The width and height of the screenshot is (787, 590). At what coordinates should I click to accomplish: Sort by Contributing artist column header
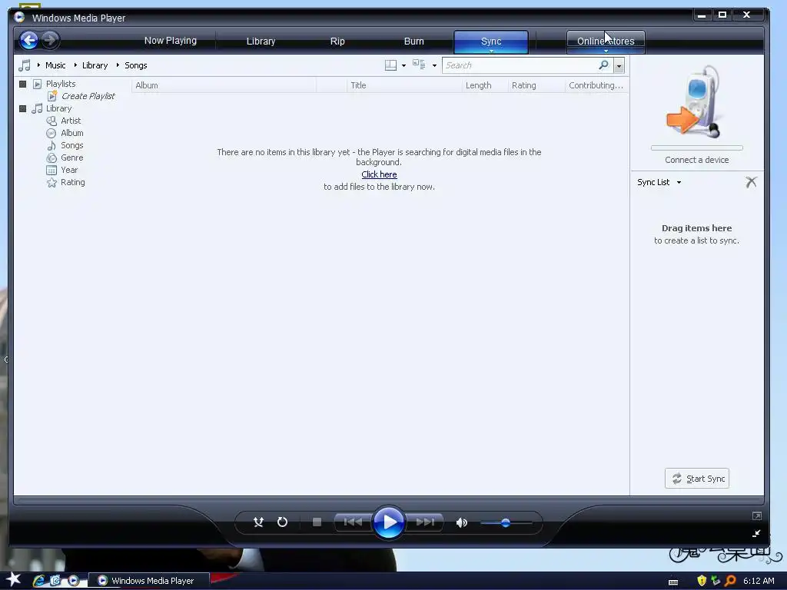click(596, 85)
